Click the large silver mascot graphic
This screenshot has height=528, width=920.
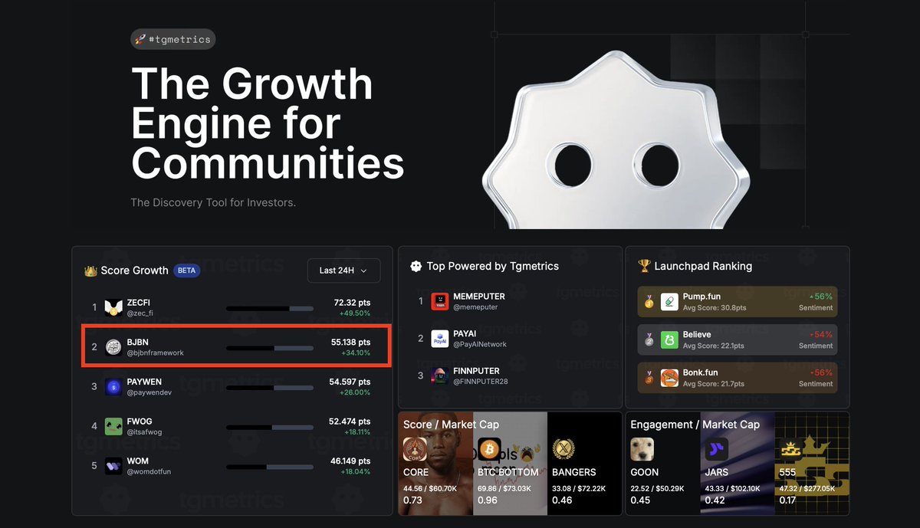pos(616,140)
